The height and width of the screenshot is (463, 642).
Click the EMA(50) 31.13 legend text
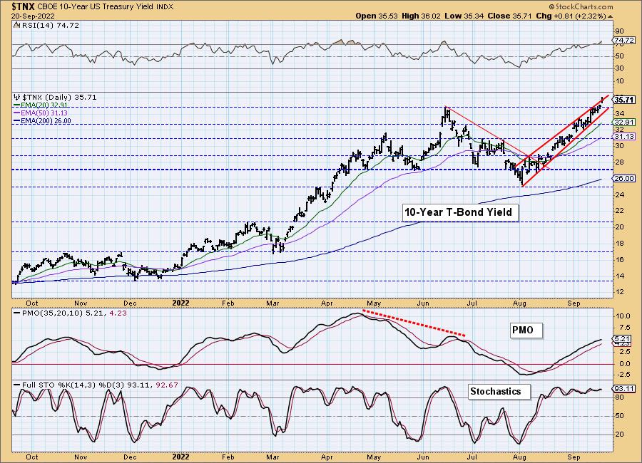tap(44, 113)
